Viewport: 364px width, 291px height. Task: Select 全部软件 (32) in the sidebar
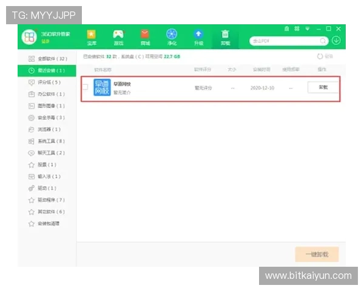[x=47, y=59]
